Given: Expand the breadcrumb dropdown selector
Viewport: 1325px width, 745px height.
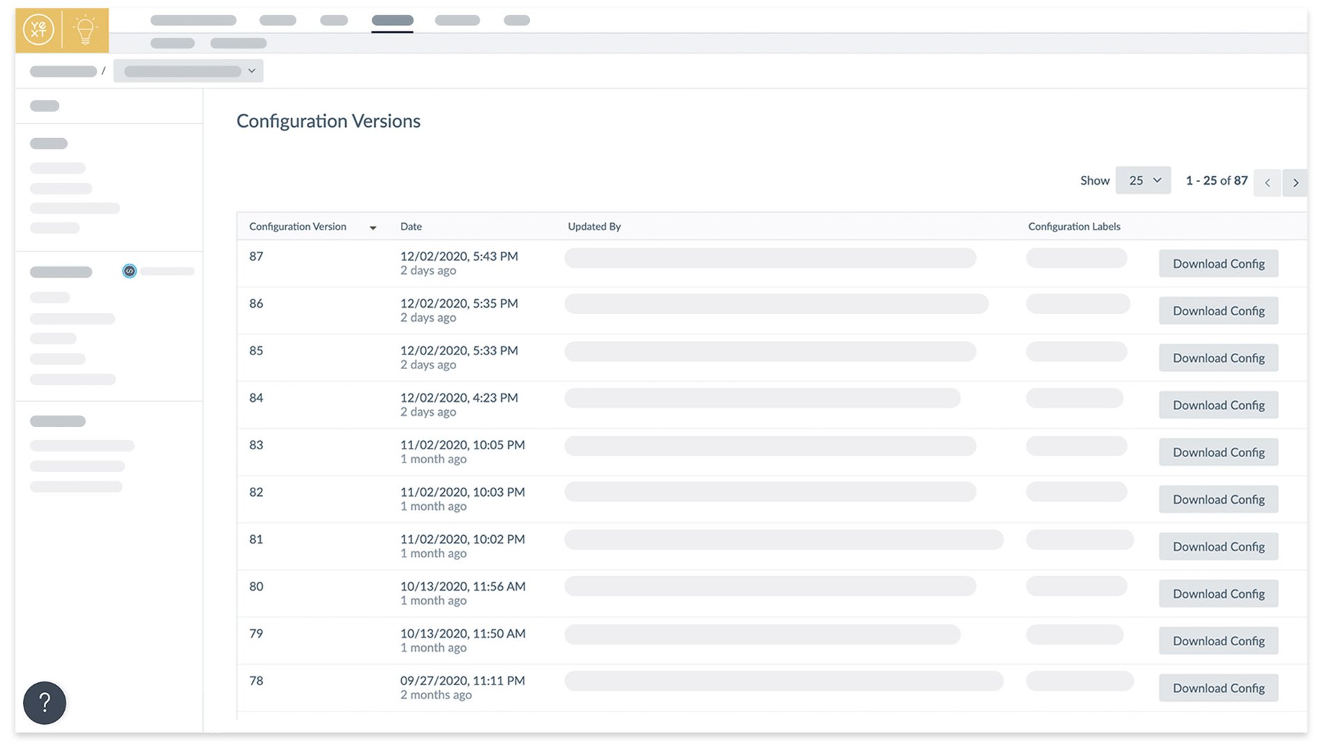Looking at the screenshot, I should (188, 70).
